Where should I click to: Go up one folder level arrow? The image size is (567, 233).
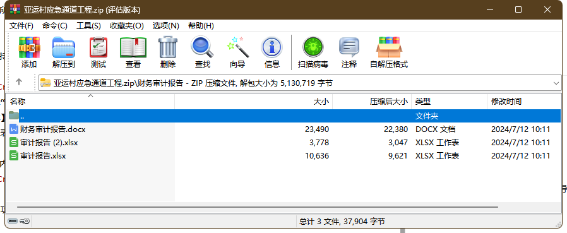(19, 82)
